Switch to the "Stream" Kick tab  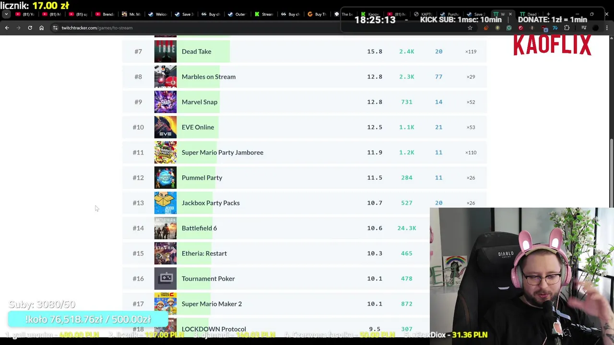[263, 14]
